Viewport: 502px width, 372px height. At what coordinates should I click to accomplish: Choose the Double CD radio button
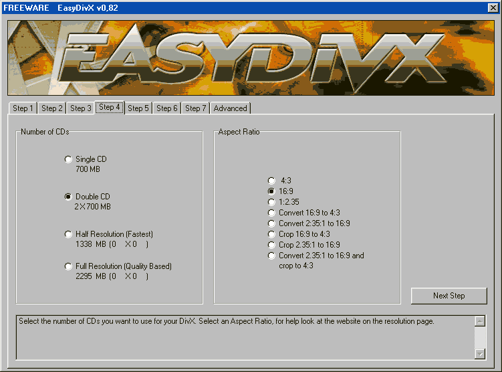(x=68, y=197)
